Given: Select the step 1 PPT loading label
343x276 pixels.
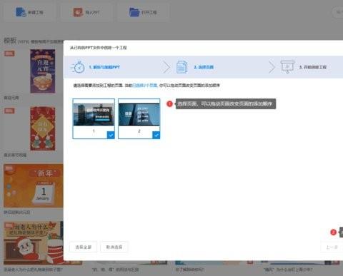Looking at the screenshot, I should pos(104,67).
